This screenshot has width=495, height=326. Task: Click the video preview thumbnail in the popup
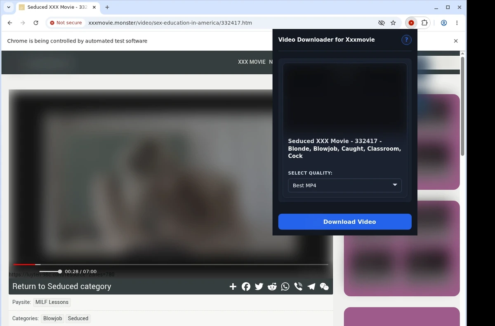pyautogui.click(x=345, y=98)
